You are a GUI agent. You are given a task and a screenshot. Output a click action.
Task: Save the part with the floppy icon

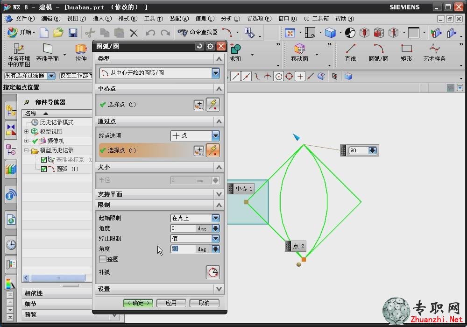(73, 32)
